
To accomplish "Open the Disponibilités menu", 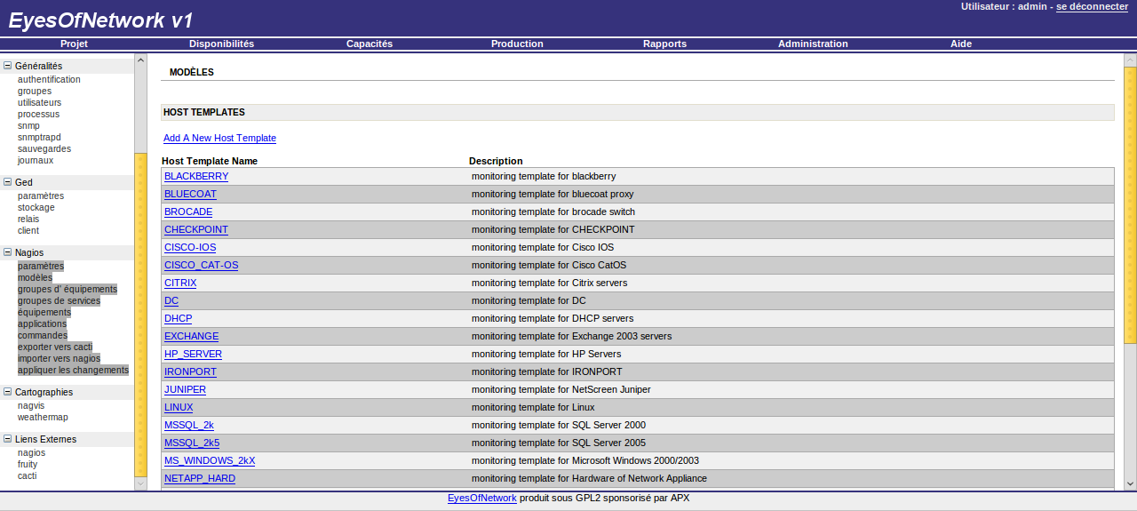I will click(221, 44).
